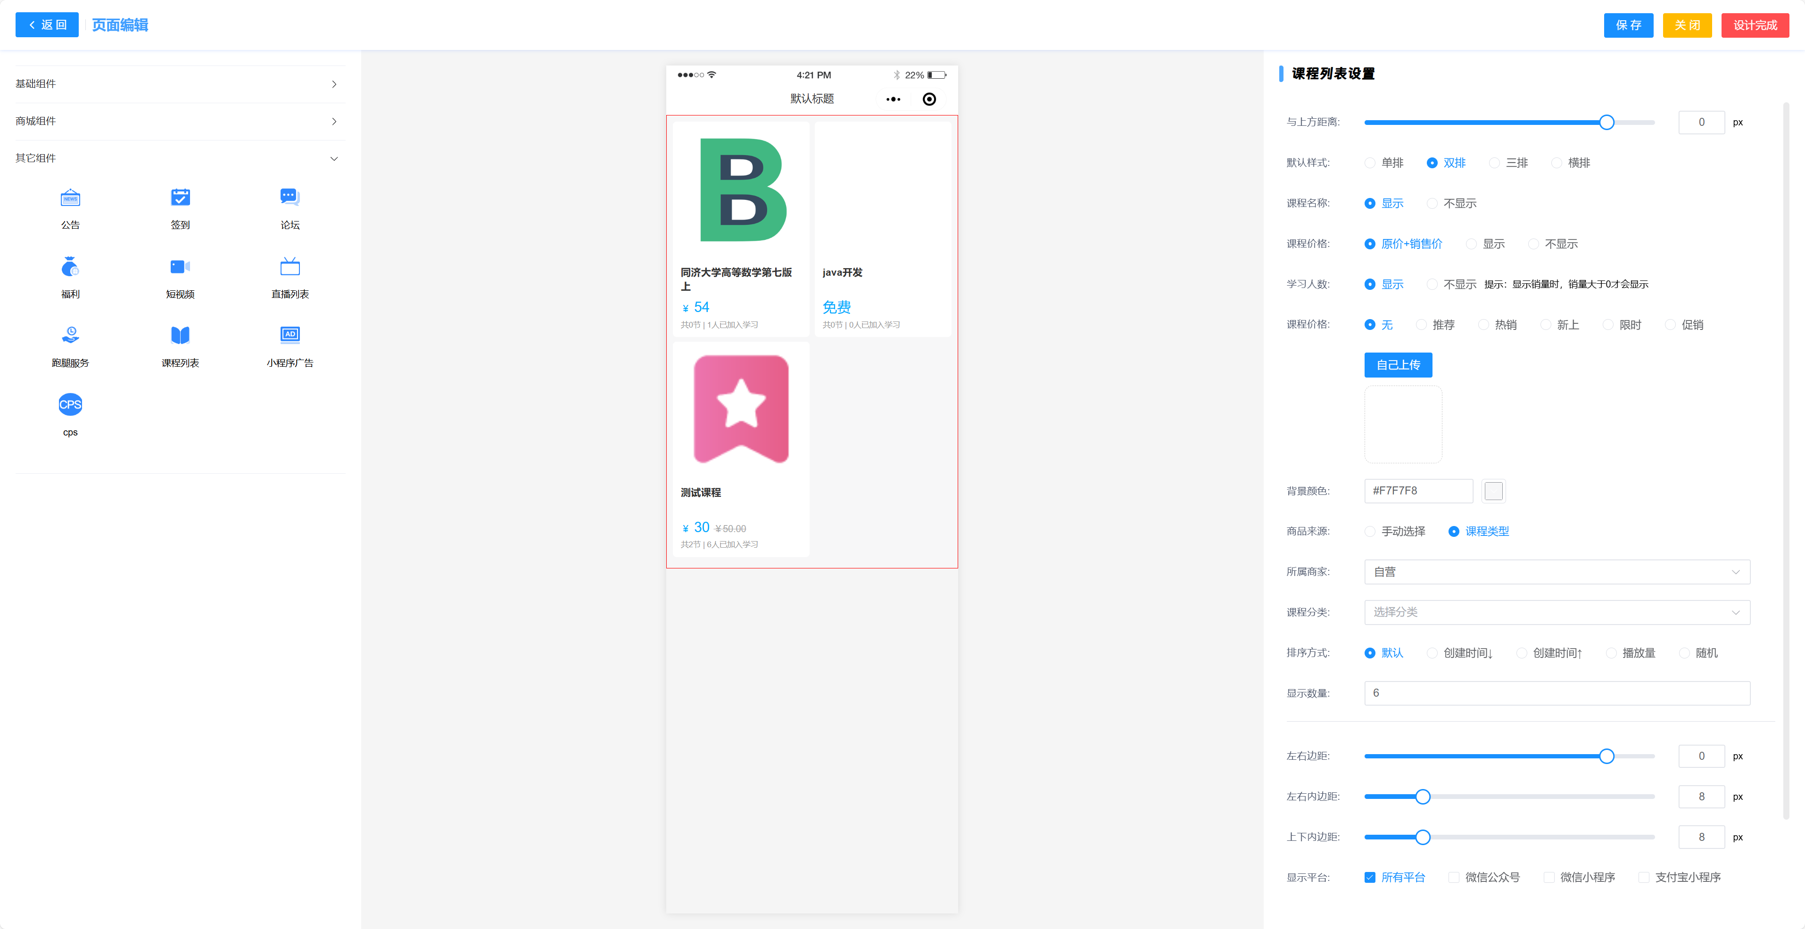Image resolution: width=1805 pixels, height=929 pixels.
Task: Open the background color swatch picker
Action: click(x=1493, y=491)
